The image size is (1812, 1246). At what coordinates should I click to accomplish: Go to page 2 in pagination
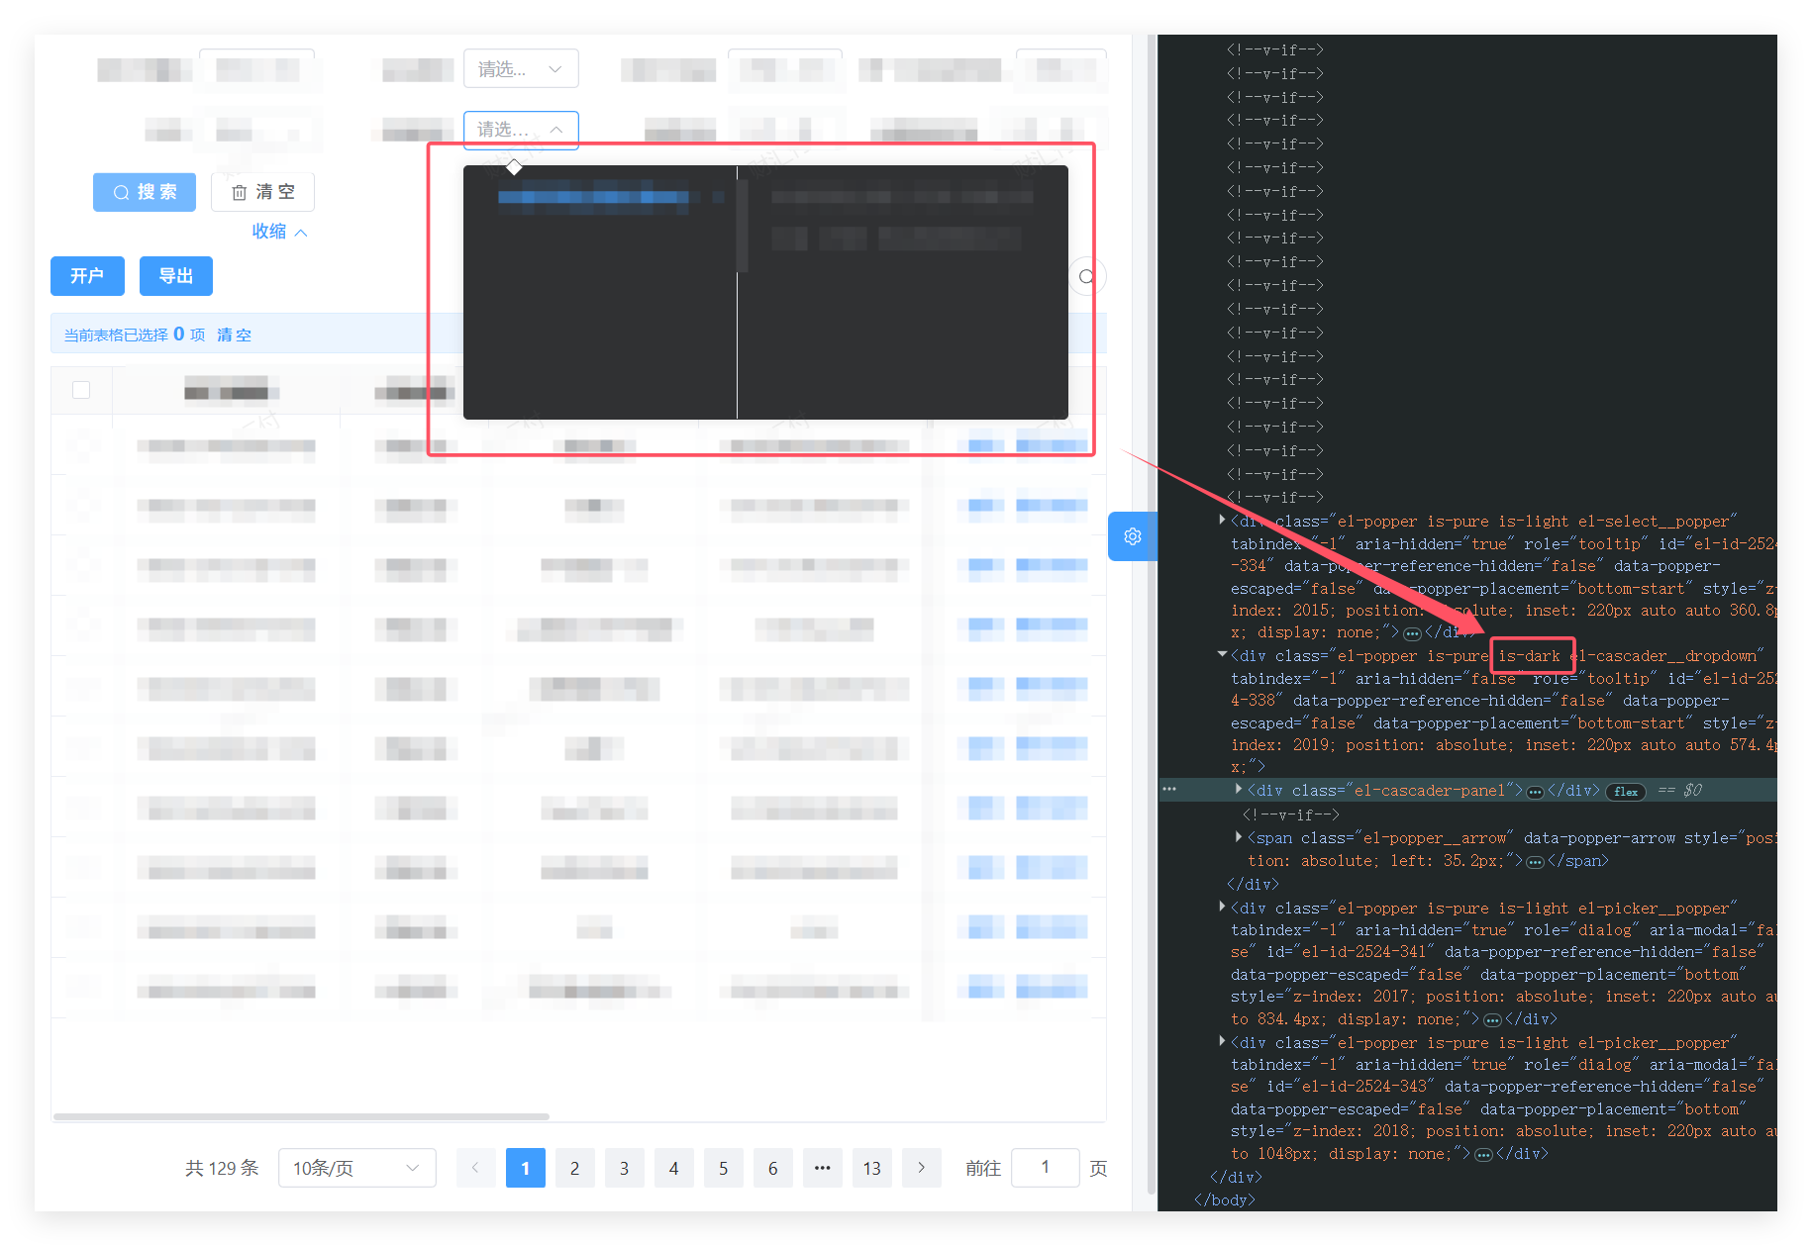pos(574,1168)
